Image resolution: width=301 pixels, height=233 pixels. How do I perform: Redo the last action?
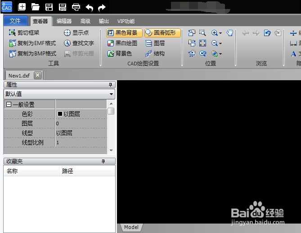102,8
